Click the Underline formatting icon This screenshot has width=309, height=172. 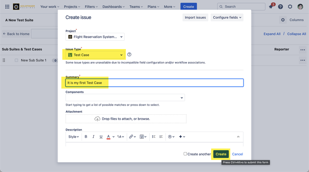pos(101,137)
